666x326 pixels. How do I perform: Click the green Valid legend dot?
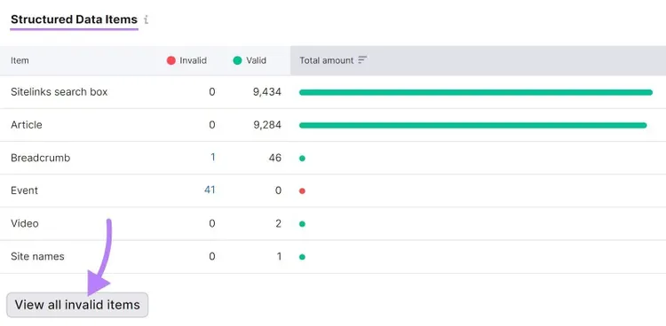237,60
